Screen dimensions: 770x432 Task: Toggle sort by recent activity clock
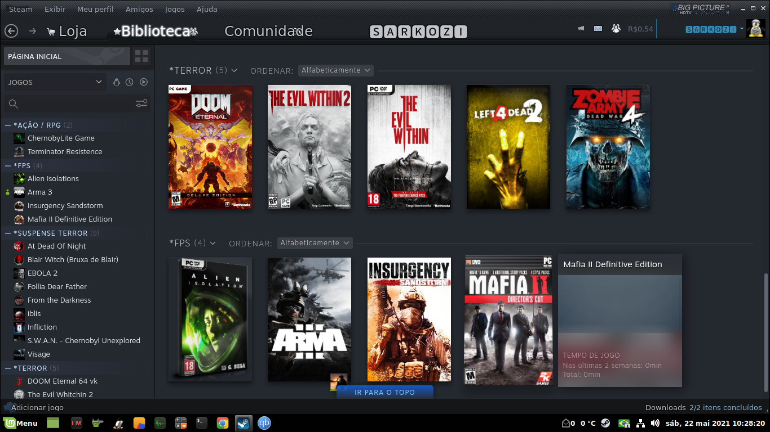[x=130, y=82]
